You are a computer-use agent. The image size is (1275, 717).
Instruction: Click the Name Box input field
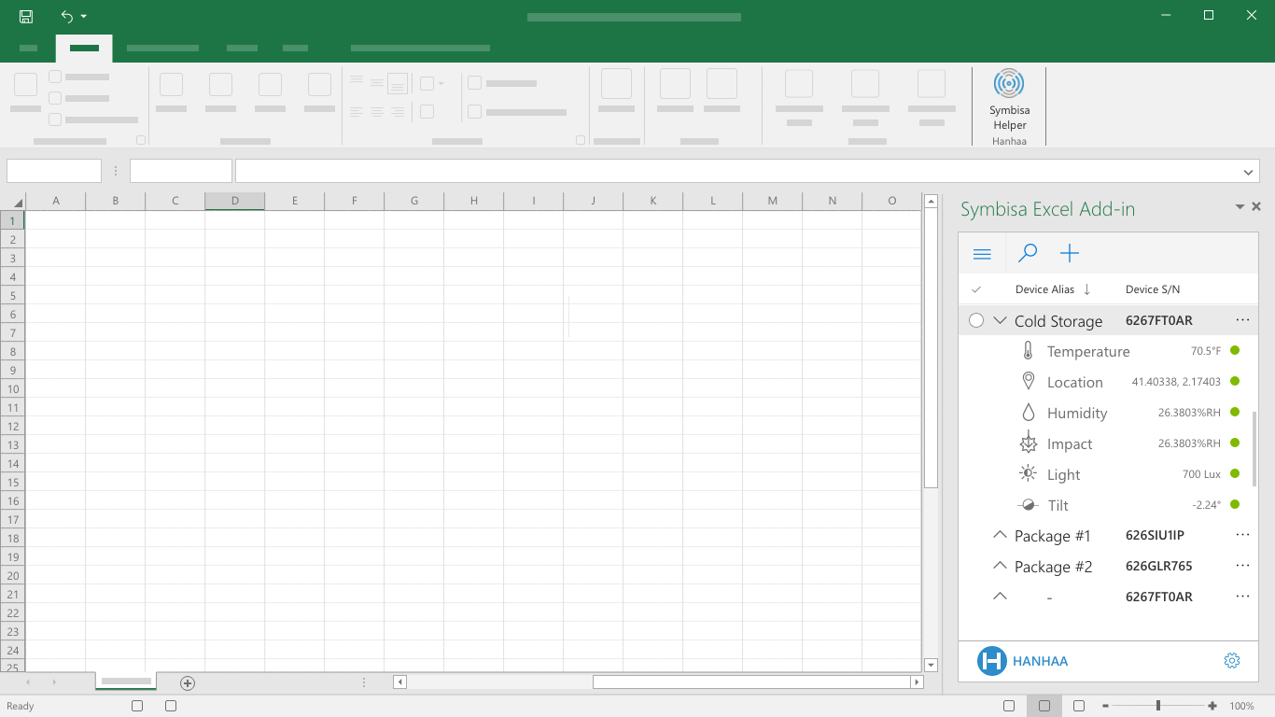click(x=54, y=171)
